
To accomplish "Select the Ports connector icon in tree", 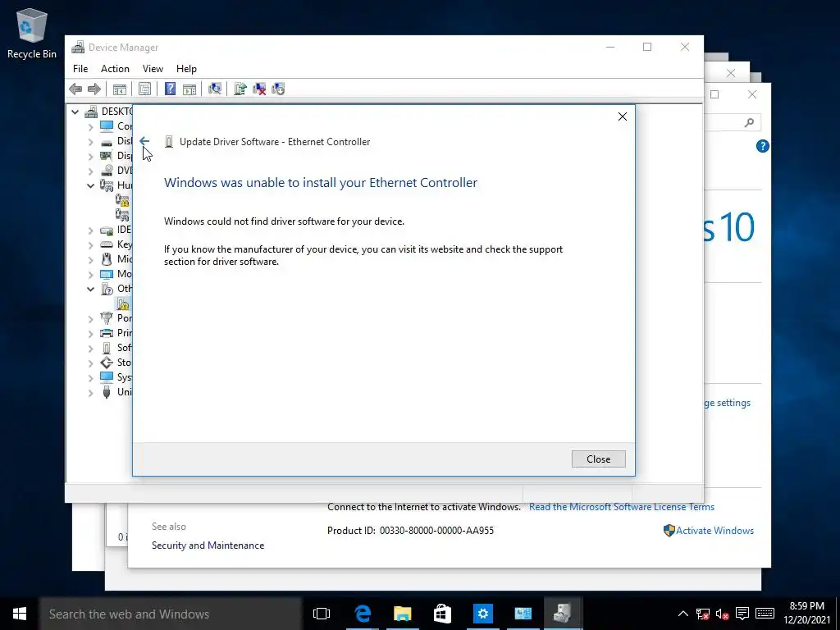I will pyautogui.click(x=107, y=318).
